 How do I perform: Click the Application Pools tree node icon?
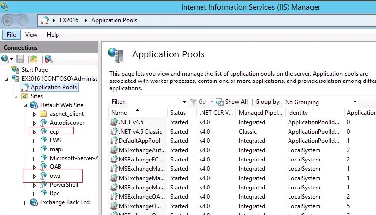click(25, 87)
